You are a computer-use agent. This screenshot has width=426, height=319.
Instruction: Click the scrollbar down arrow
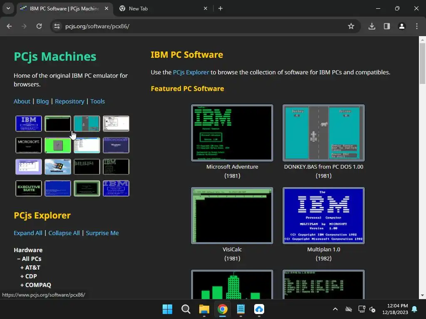[x=423, y=295]
